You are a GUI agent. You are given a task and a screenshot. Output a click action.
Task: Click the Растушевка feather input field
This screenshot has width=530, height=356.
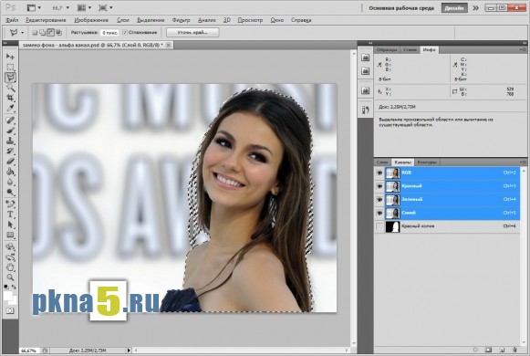[x=109, y=33]
